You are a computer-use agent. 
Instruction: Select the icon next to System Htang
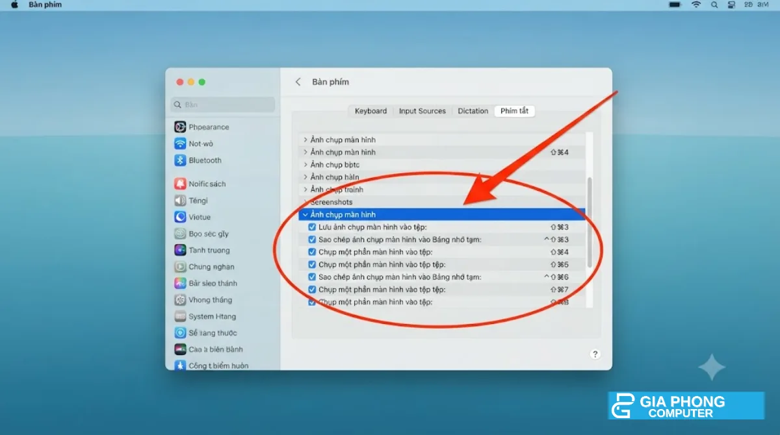click(180, 316)
